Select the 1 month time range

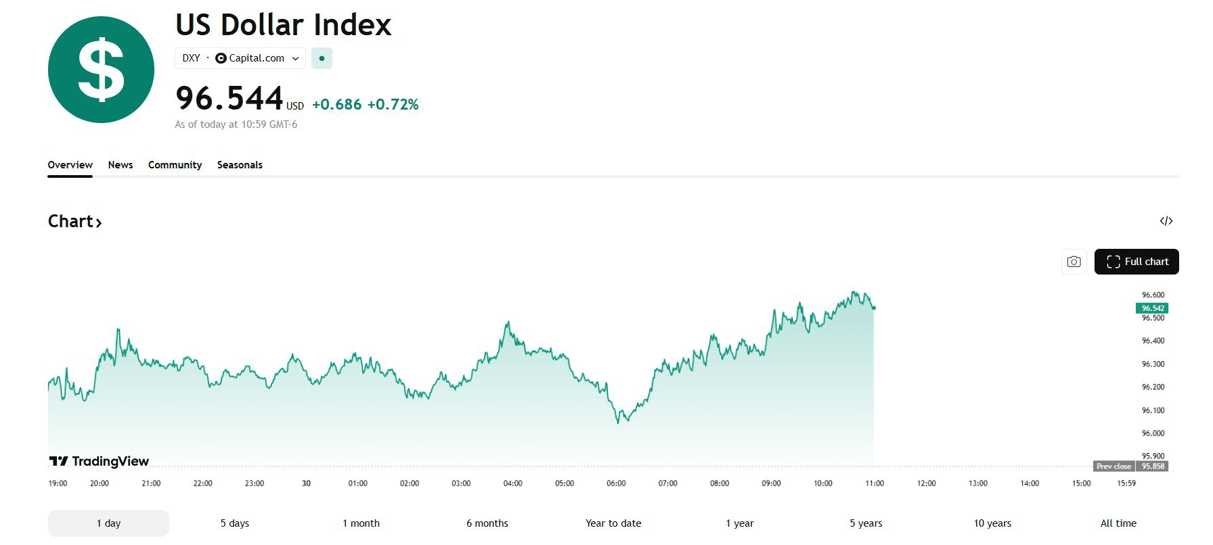pos(361,523)
